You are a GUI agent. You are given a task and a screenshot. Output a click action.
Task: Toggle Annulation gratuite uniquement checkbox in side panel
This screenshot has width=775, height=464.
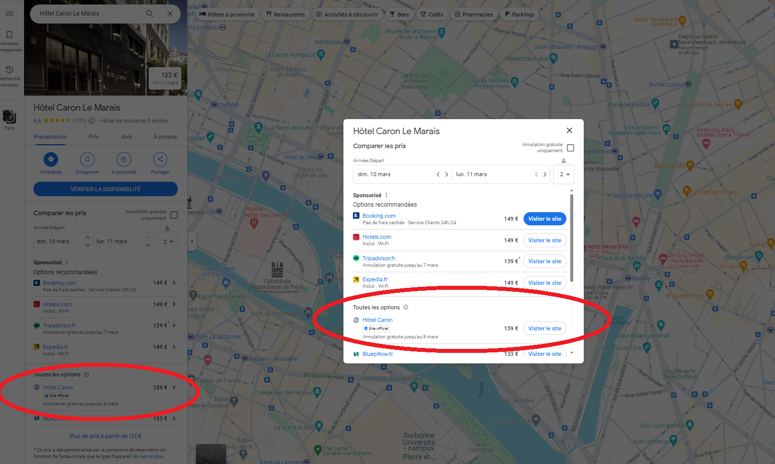[x=174, y=215]
